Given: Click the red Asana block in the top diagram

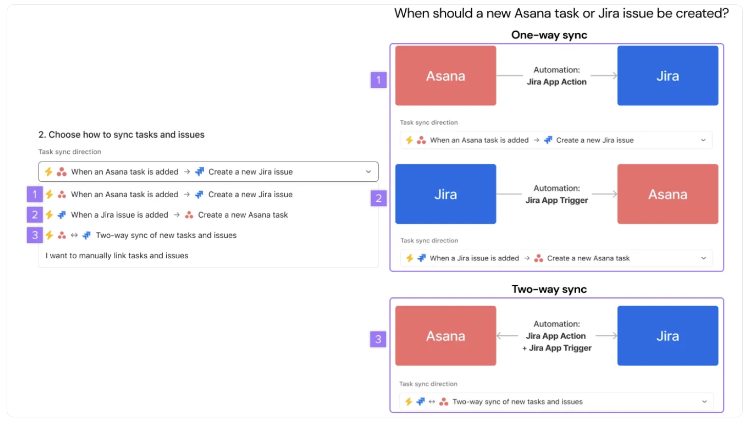Looking at the screenshot, I should [x=445, y=76].
